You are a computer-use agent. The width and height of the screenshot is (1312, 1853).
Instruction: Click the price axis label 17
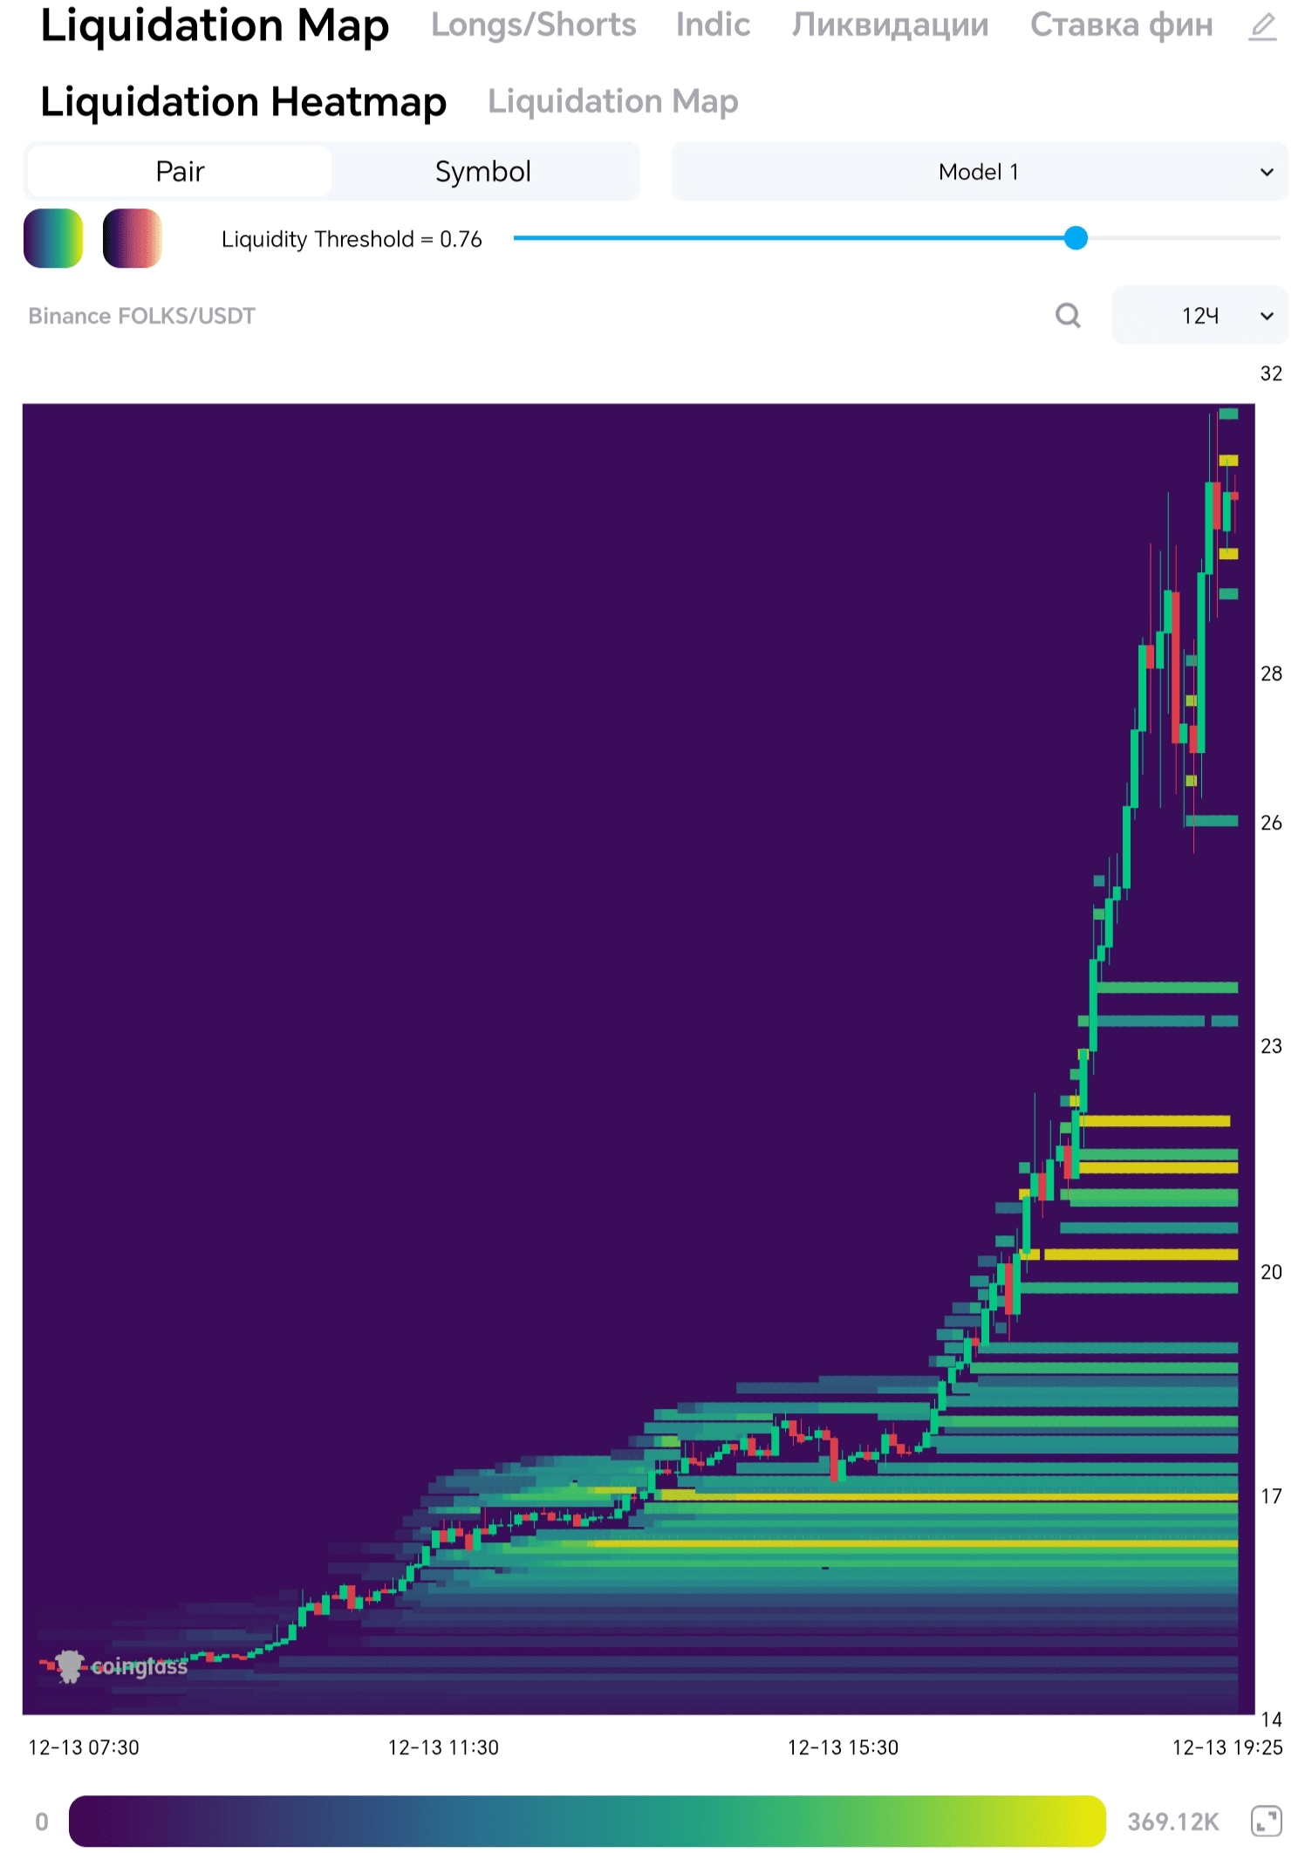click(x=1271, y=1496)
